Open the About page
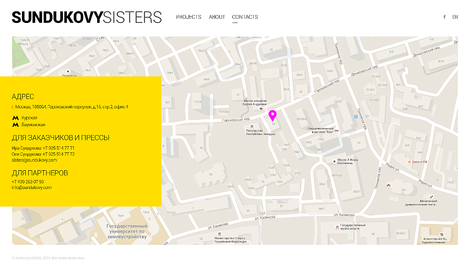 (x=217, y=17)
